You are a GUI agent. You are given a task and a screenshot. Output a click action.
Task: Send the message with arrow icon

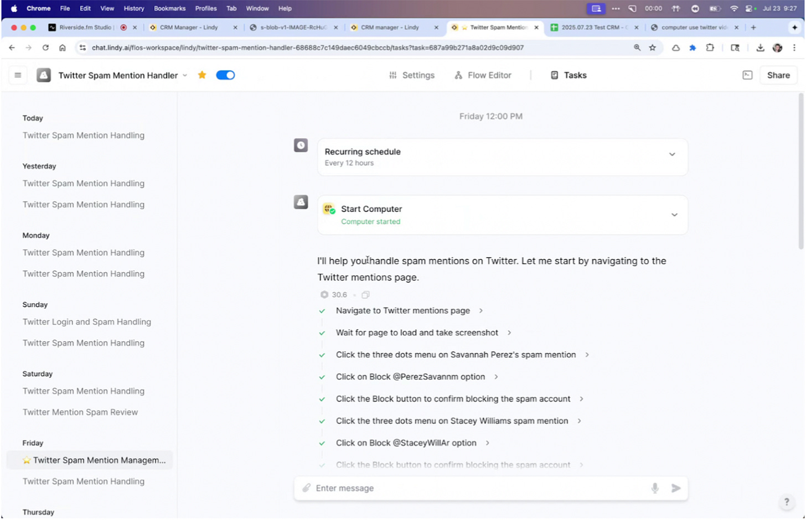[676, 488]
